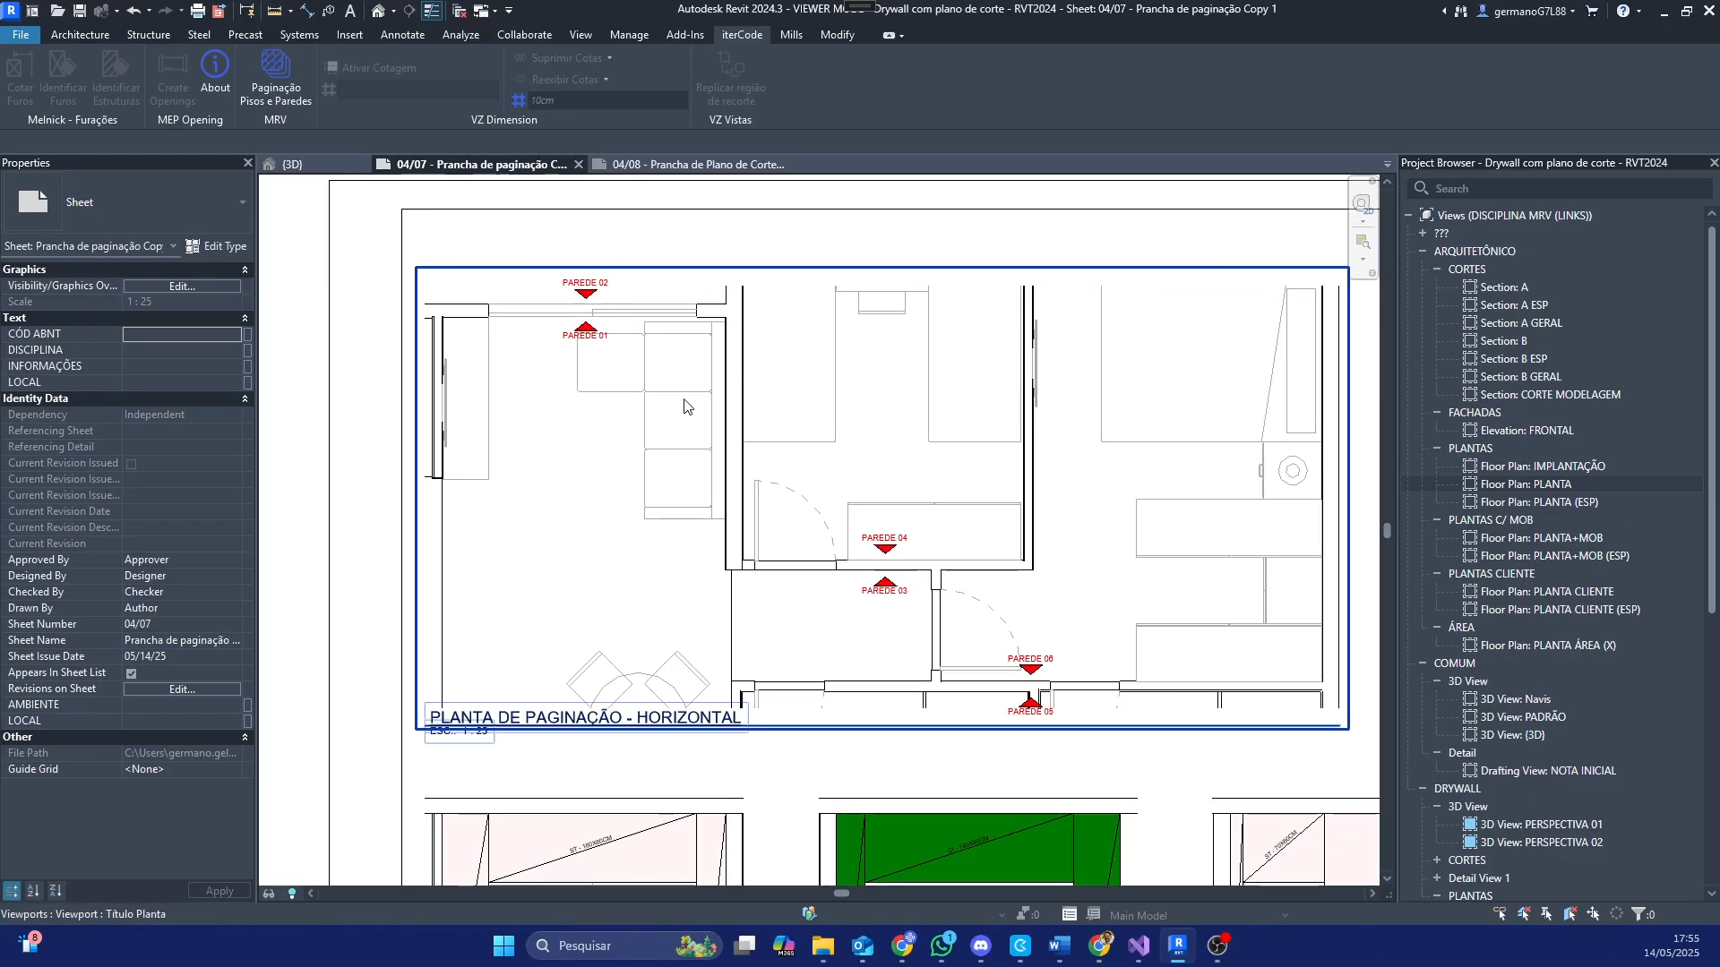Click the Project Browser vertical scrollbar
This screenshot has height=967, width=1720.
click(x=1711, y=421)
